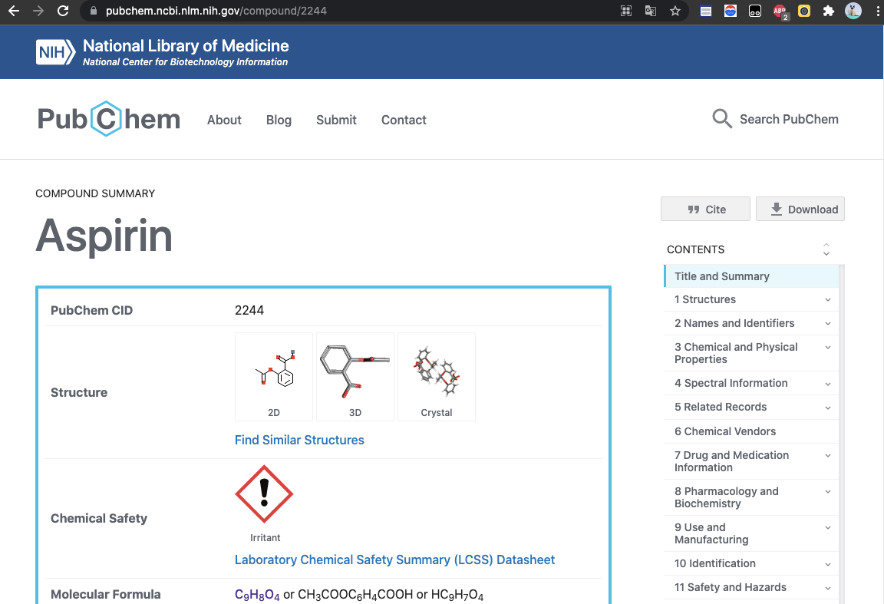
Task: Click the Cite quotation-mark button
Action: pyautogui.click(x=705, y=209)
